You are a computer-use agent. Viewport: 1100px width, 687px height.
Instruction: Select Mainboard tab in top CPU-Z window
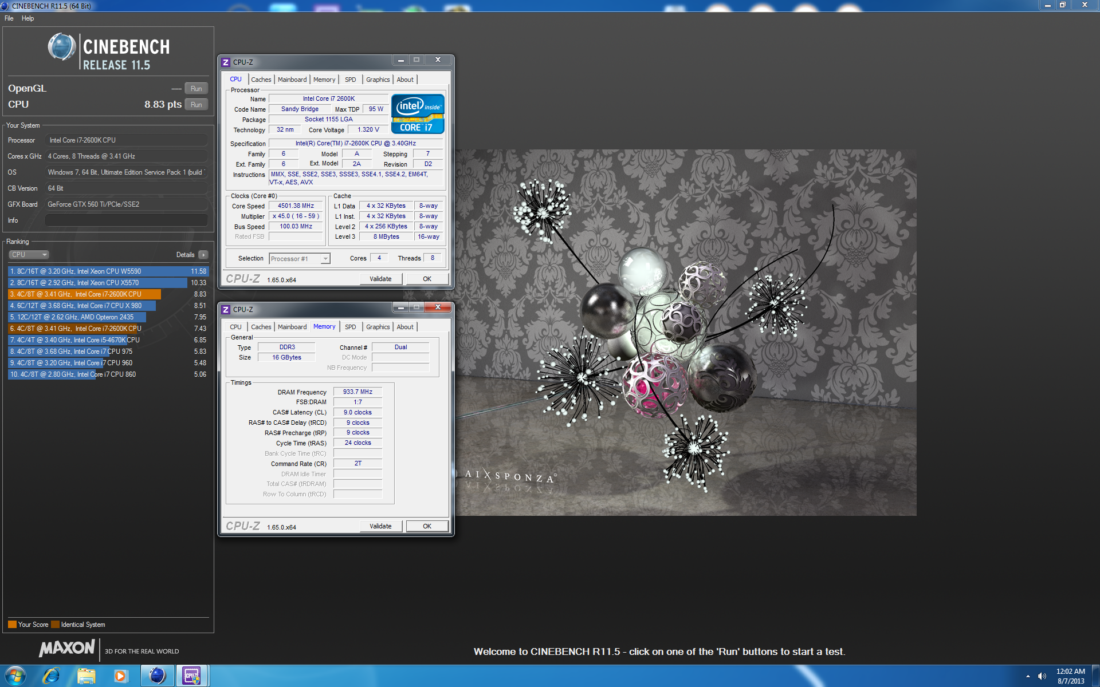point(292,80)
